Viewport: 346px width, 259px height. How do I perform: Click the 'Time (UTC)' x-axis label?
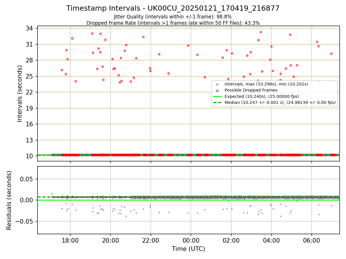tap(188, 249)
